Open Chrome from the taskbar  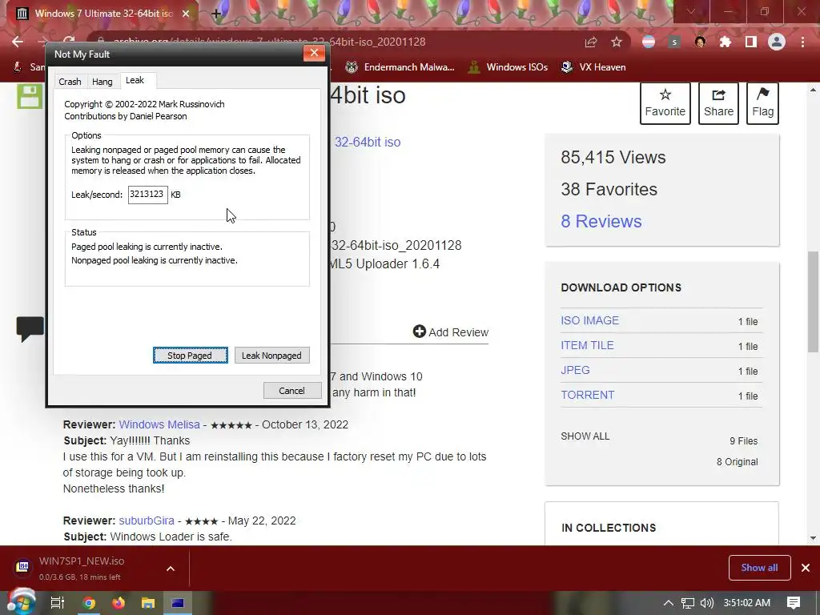[x=89, y=603]
